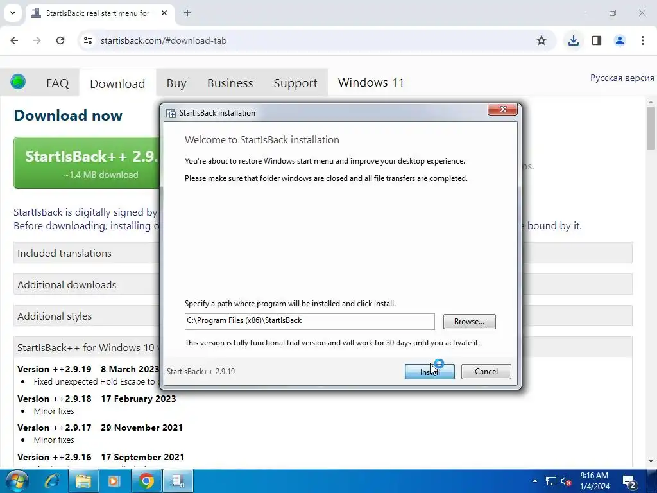The width and height of the screenshot is (657, 493).
Task: Open Chrome downloads popup
Action: (573, 40)
